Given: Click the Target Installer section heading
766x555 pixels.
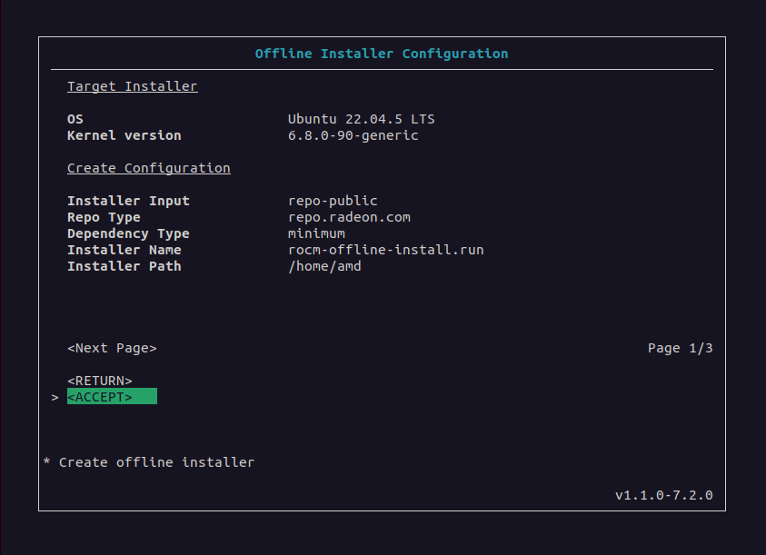Looking at the screenshot, I should (132, 86).
